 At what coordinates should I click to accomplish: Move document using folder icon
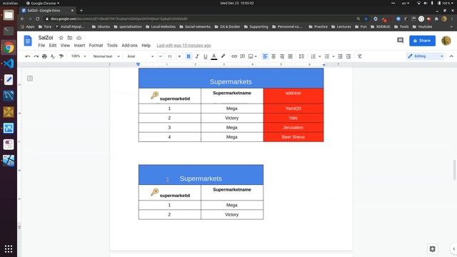click(x=70, y=38)
